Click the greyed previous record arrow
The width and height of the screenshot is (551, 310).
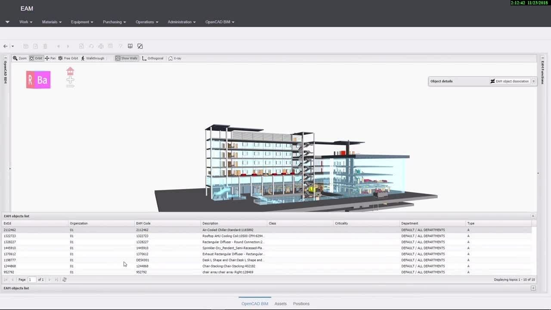point(58,46)
